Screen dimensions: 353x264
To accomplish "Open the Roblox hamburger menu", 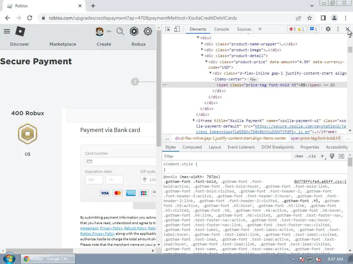I will pos(7,31).
